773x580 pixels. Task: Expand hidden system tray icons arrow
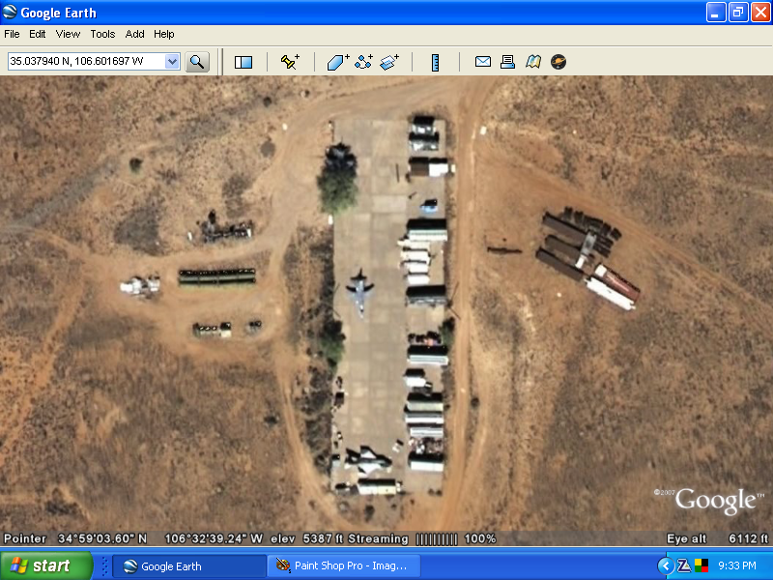pyautogui.click(x=666, y=565)
